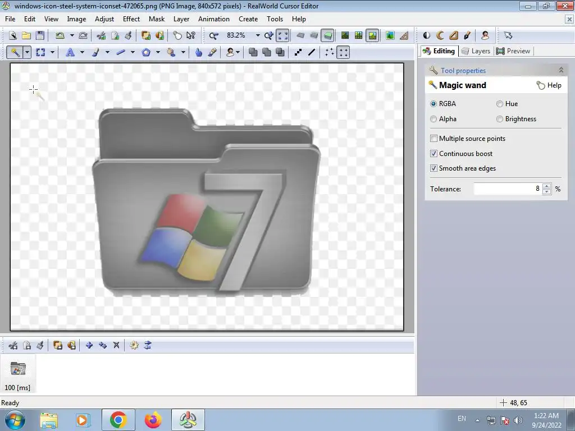Screen dimensions: 575x431
Task: Click the Help link in Magic wand panel
Action: click(x=549, y=85)
